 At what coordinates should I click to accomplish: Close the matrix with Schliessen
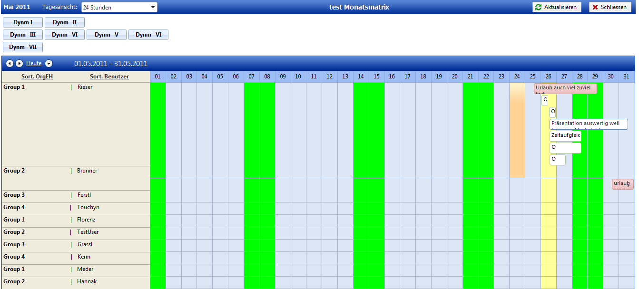click(610, 7)
